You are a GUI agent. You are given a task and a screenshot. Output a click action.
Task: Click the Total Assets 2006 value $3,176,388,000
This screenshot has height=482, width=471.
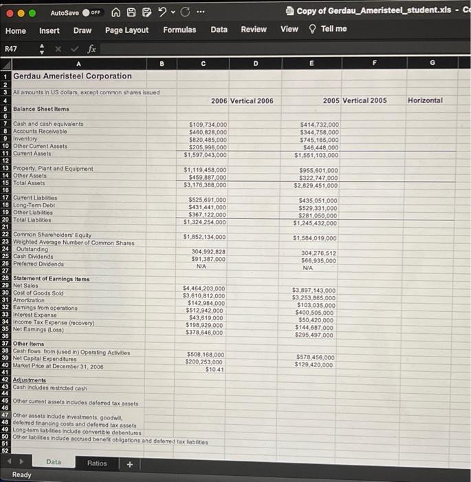tap(205, 185)
